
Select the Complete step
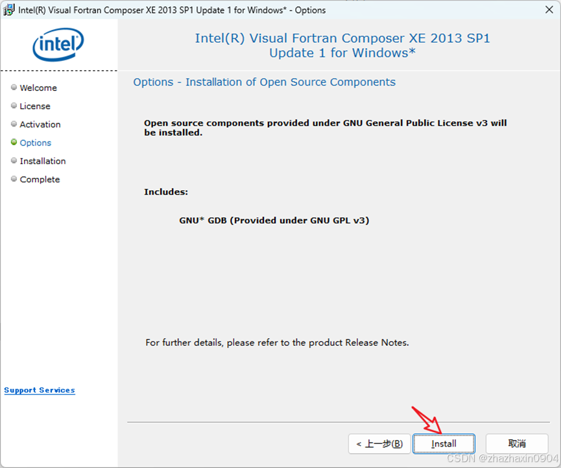[40, 179]
